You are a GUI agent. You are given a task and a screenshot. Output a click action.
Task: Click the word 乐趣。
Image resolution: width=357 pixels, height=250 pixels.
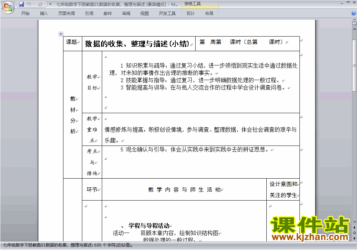coord(112,140)
